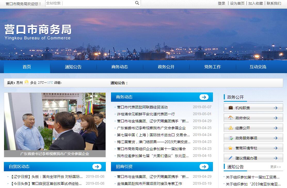Expand weather details via 详细» link
This screenshot has width=287, height=188.
pos(58,83)
